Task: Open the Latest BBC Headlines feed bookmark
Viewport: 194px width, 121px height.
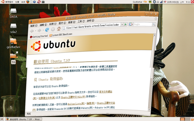Action: [61, 35]
